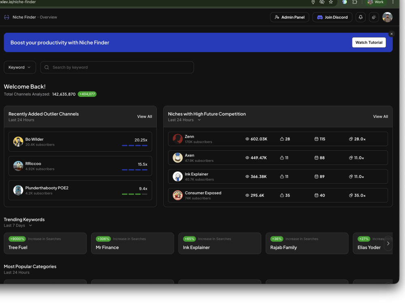Click the views eye icon for Axen
Image resolution: width=405 pixels, height=304 pixels.
tap(247, 158)
